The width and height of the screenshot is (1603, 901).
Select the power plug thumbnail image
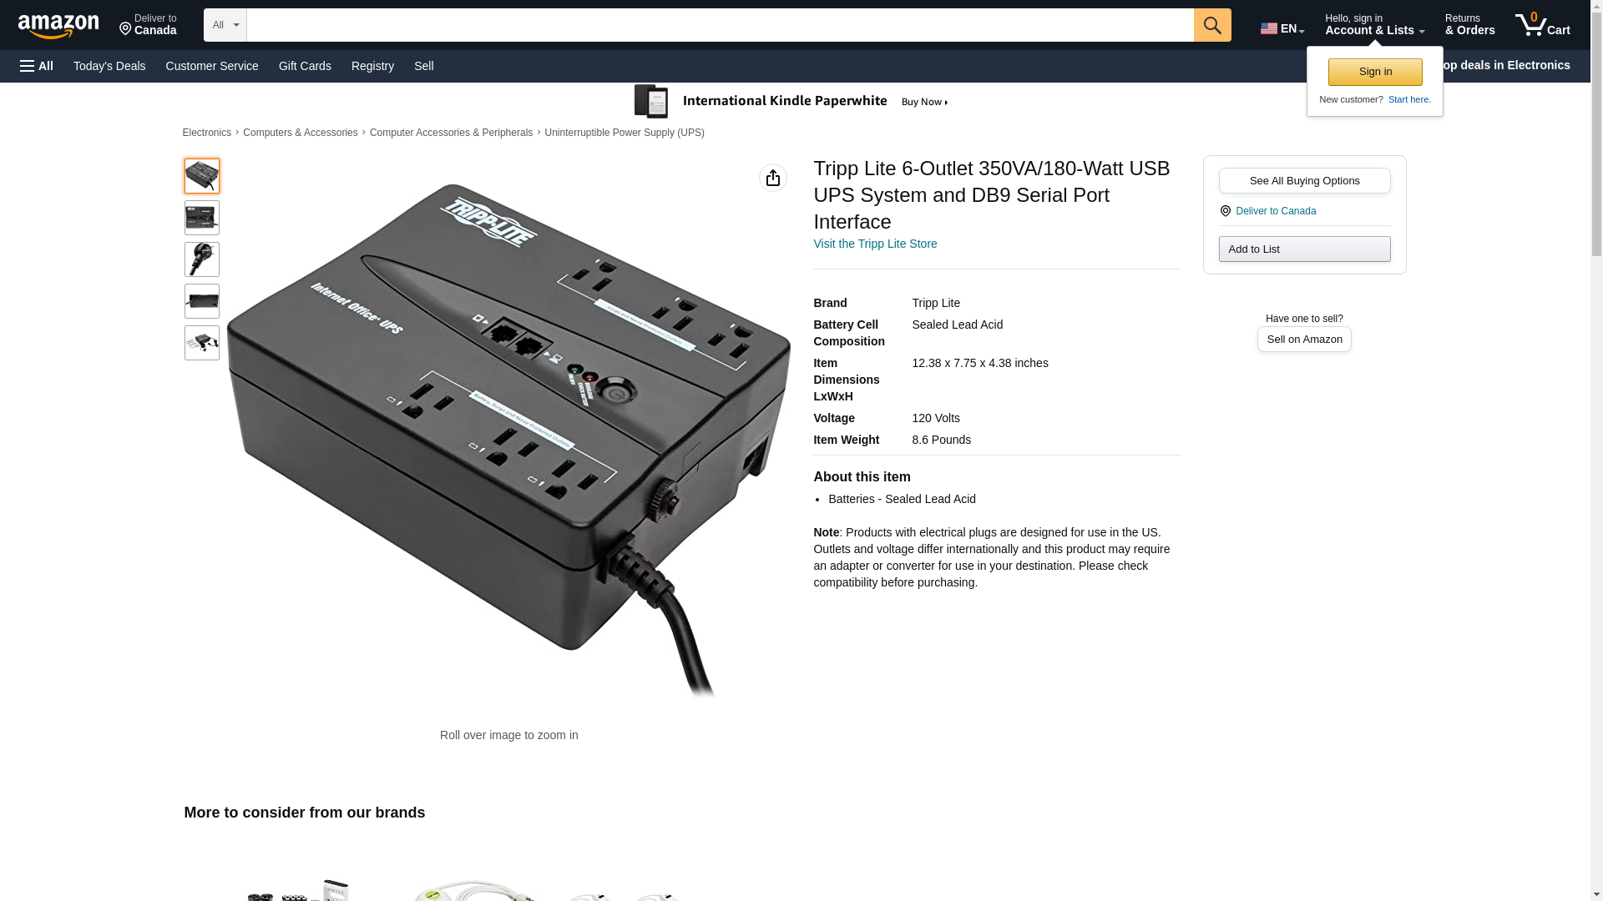point(201,259)
